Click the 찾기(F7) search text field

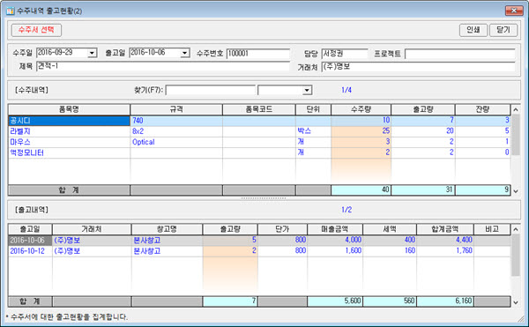click(x=211, y=90)
